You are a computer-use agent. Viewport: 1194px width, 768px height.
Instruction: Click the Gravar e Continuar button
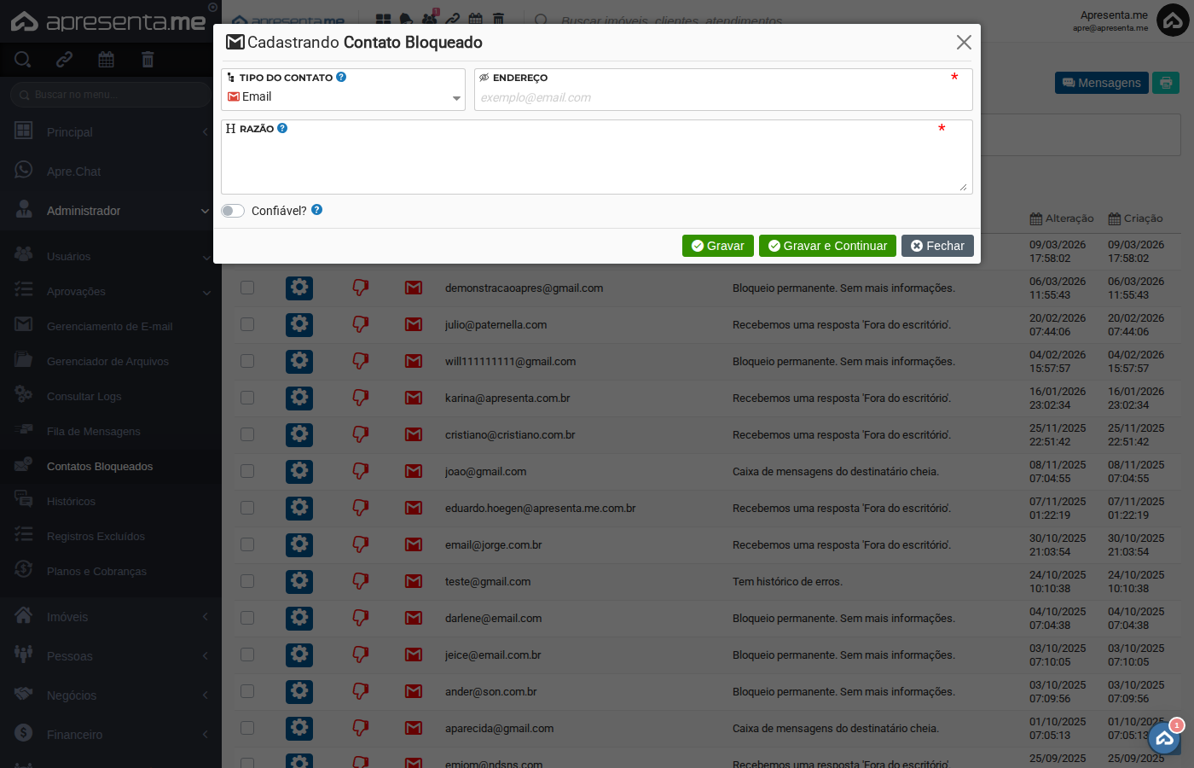[827, 246]
